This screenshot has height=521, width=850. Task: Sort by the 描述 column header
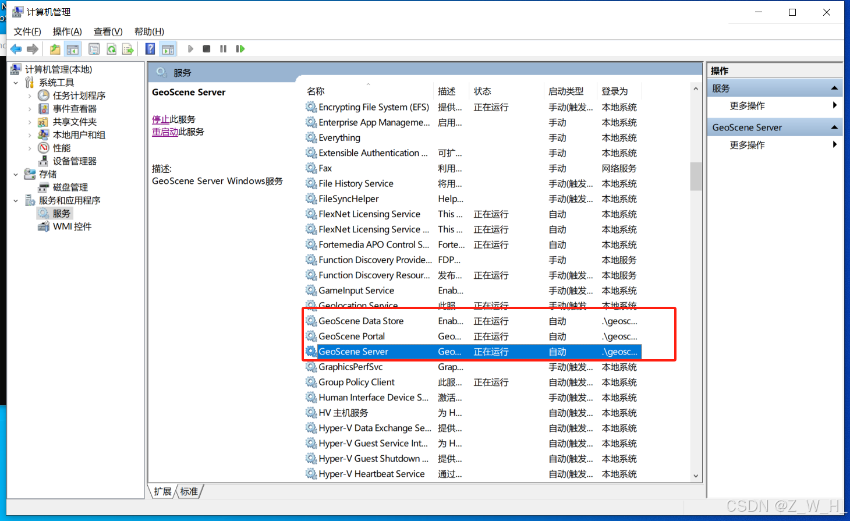click(452, 91)
